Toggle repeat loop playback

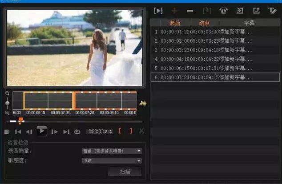point(77,132)
